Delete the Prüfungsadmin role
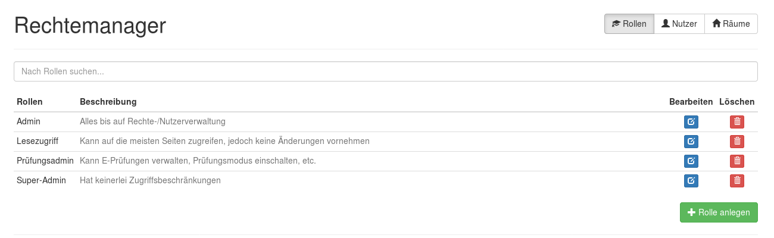The image size is (774, 238). pos(737,161)
